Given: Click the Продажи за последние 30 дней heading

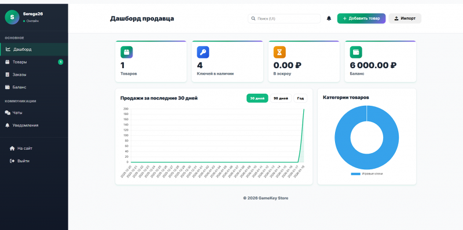Looking at the screenshot, I should (159, 98).
